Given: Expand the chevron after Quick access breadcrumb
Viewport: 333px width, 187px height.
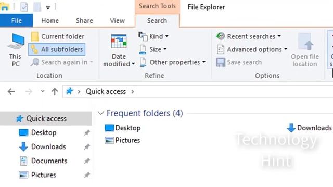Looking at the screenshot, I should [133, 91].
